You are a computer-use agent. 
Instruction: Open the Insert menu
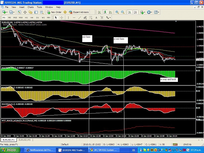pyautogui.click(x=22, y=7)
